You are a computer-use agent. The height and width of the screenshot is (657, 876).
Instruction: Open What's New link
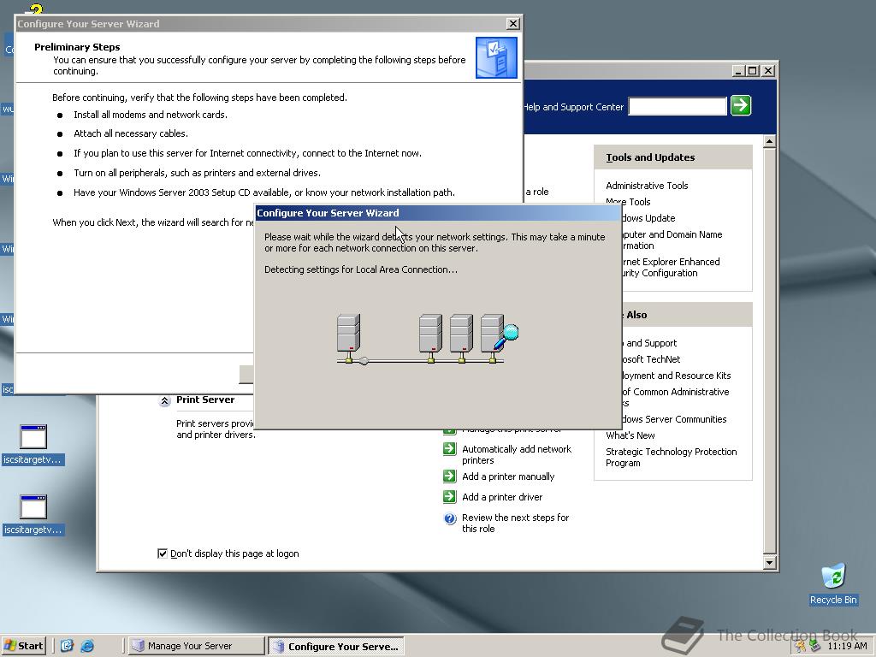[630, 435]
